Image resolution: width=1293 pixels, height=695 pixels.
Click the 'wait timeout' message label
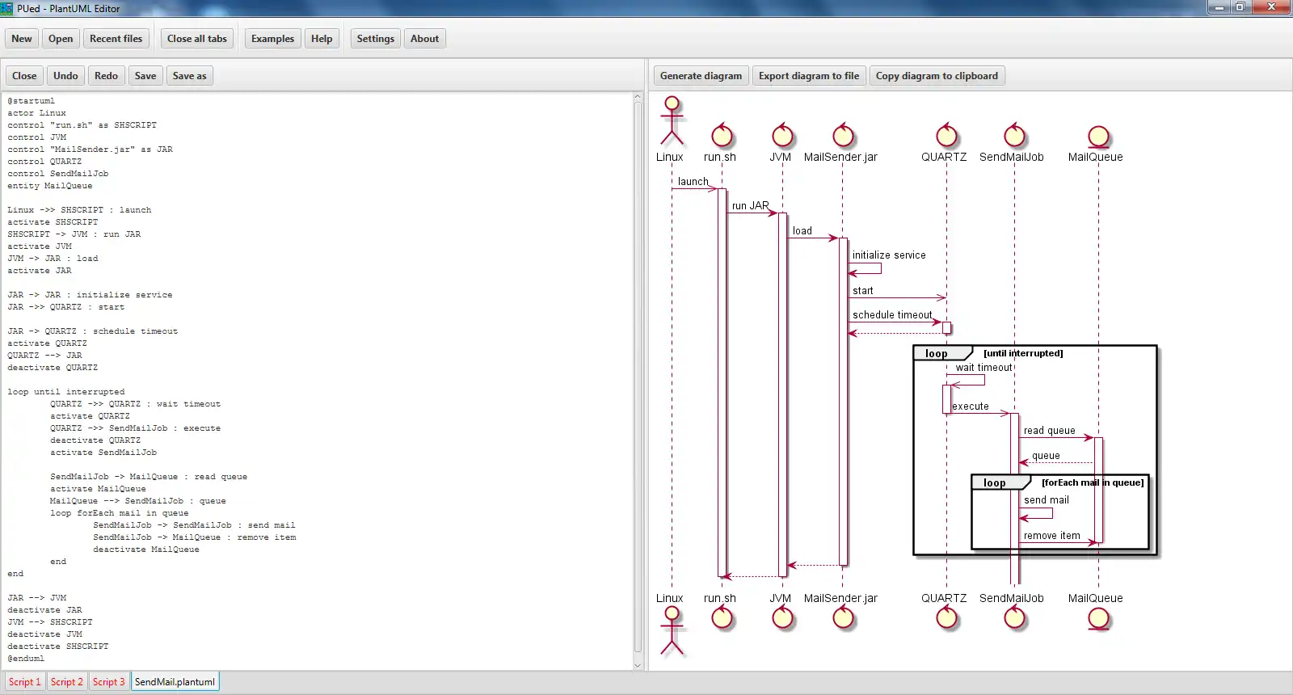point(983,368)
